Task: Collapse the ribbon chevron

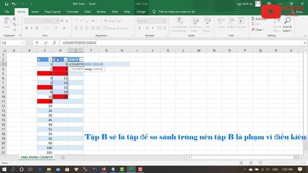Action: coord(305,36)
